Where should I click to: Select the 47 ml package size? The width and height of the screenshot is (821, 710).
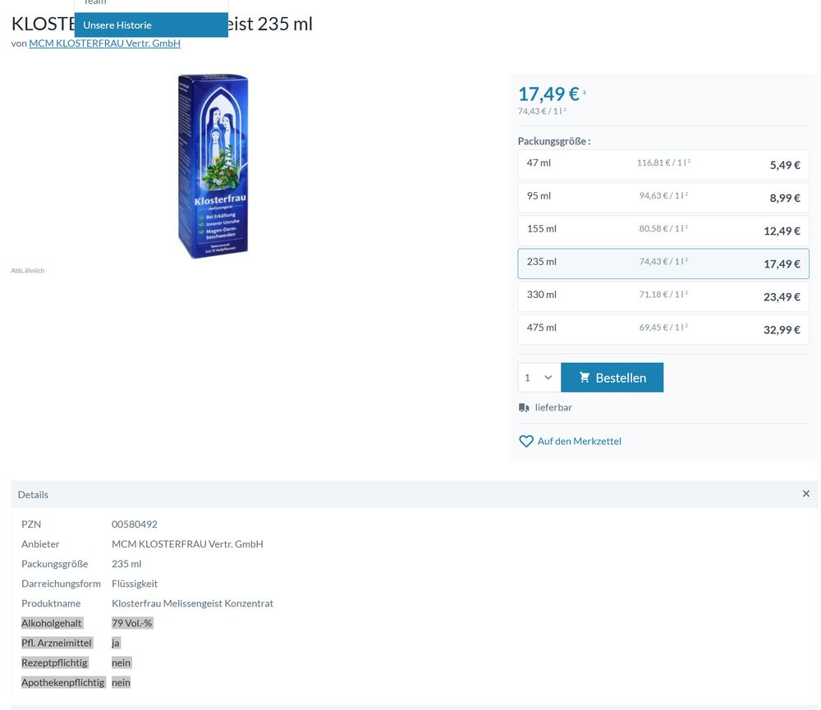point(663,165)
